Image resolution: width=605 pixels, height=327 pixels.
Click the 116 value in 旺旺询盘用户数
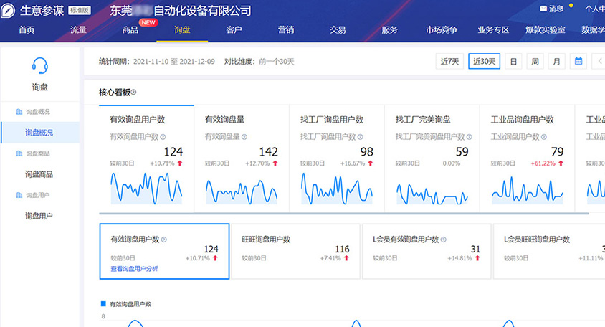[342, 249]
